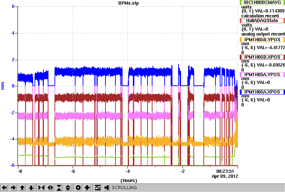Pan the graph right with the right-arrow button
Viewport: 285px width, 192px height.
pos(13,188)
